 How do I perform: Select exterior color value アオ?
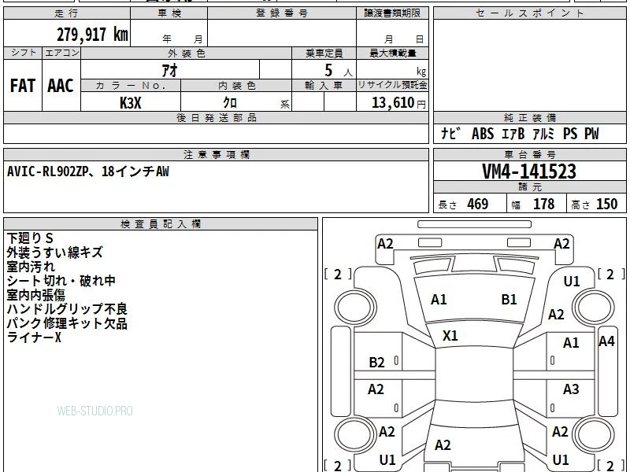pos(170,70)
